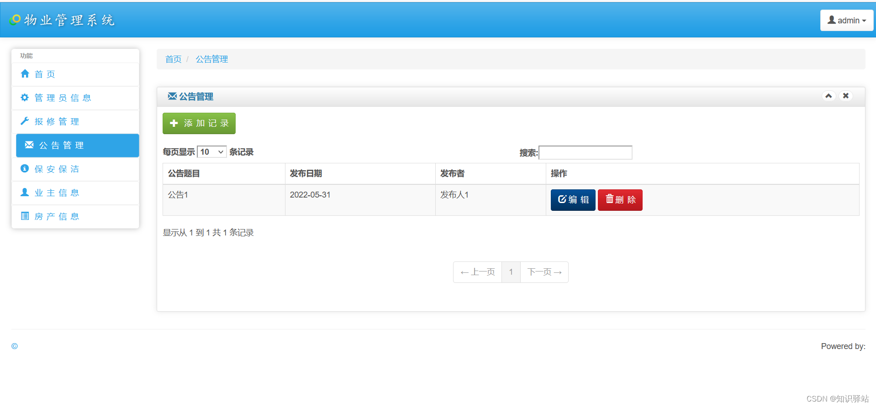Click the wrench icon beside 报修管理
Screen dimensions: 876x407
click(25, 121)
